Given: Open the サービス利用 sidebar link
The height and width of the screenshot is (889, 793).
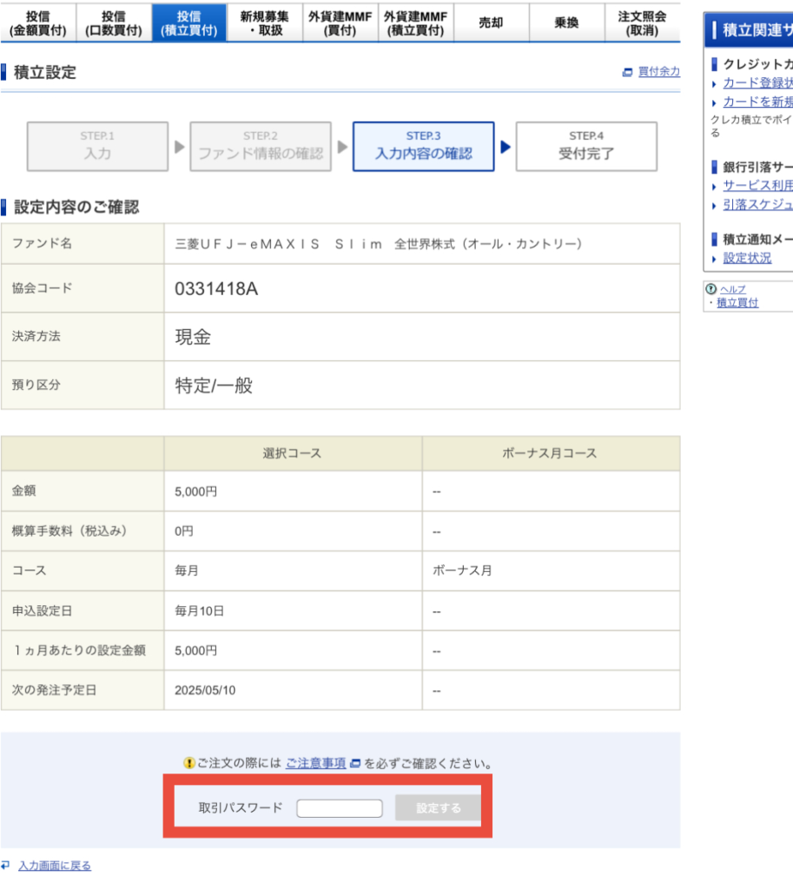Looking at the screenshot, I should [758, 186].
